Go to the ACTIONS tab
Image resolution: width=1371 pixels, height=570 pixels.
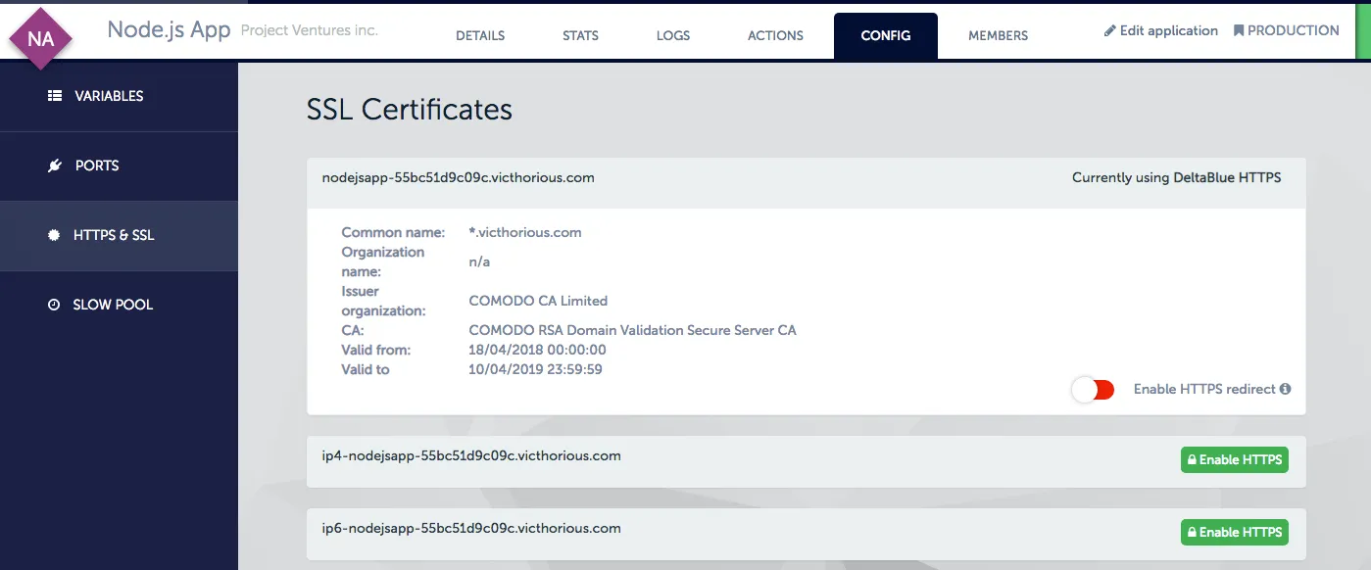[775, 35]
